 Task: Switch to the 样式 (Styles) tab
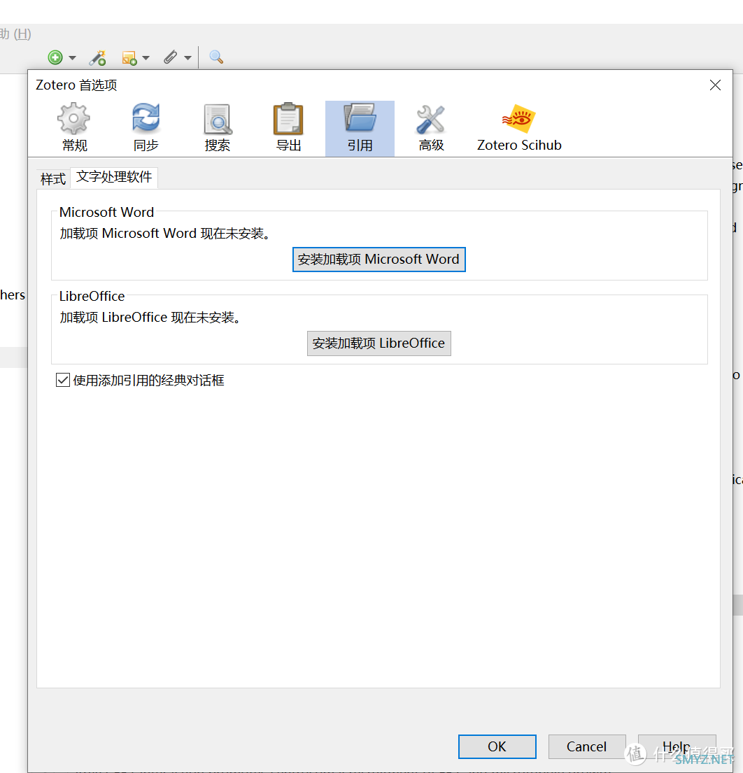pos(53,179)
